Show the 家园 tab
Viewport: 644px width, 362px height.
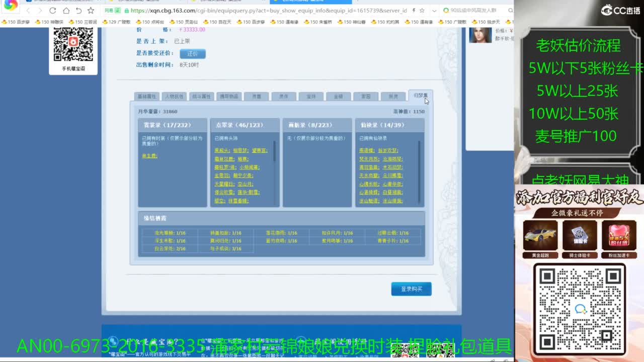click(x=366, y=97)
